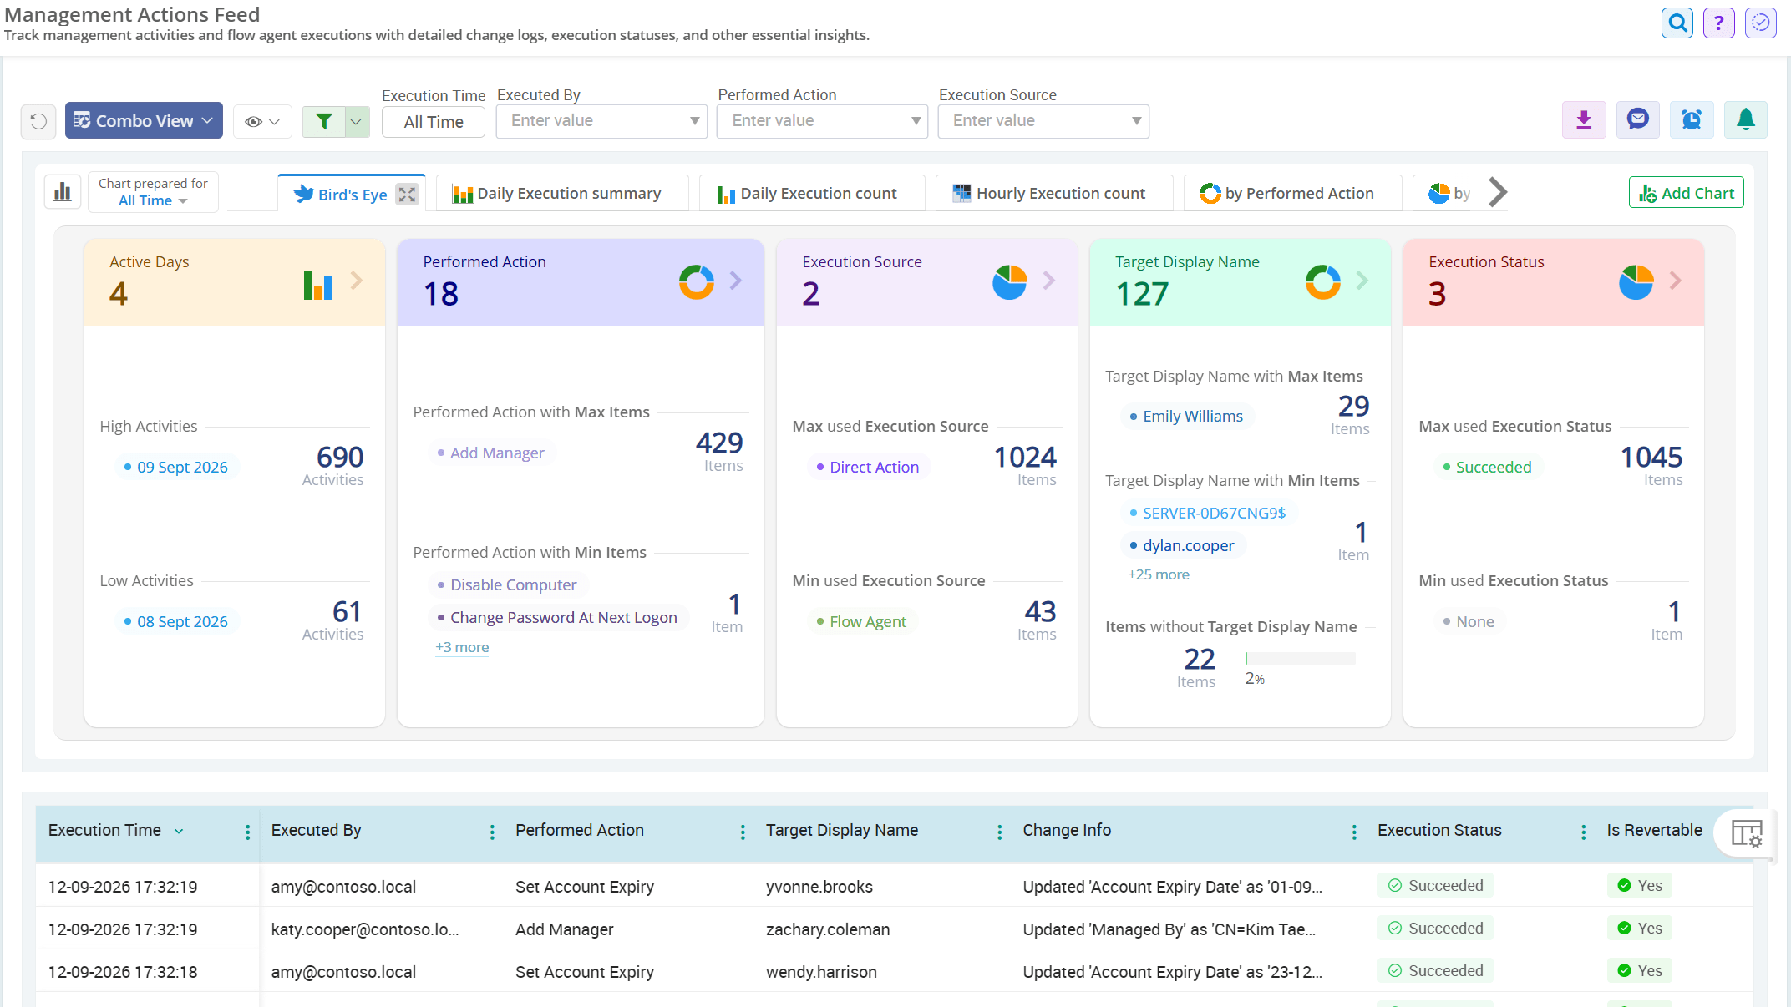Click the Execution Status pie chart icon
Viewport: 1791px width, 1007px height.
1636,282
